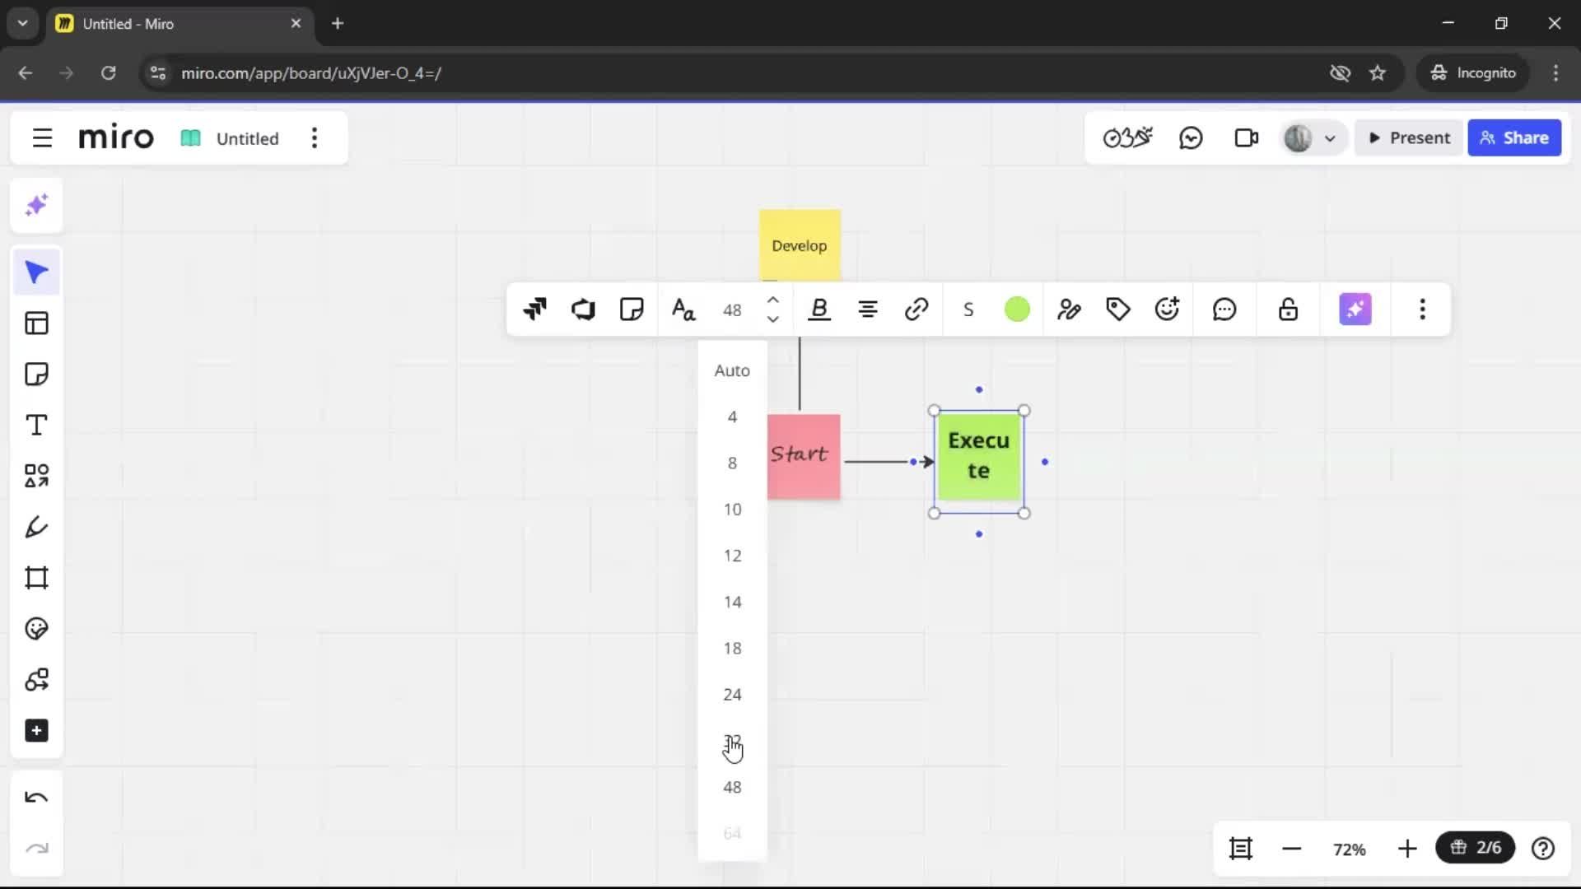Screen dimensions: 1581x889
Task: Zoom out with the minus button
Action: pyautogui.click(x=1291, y=849)
